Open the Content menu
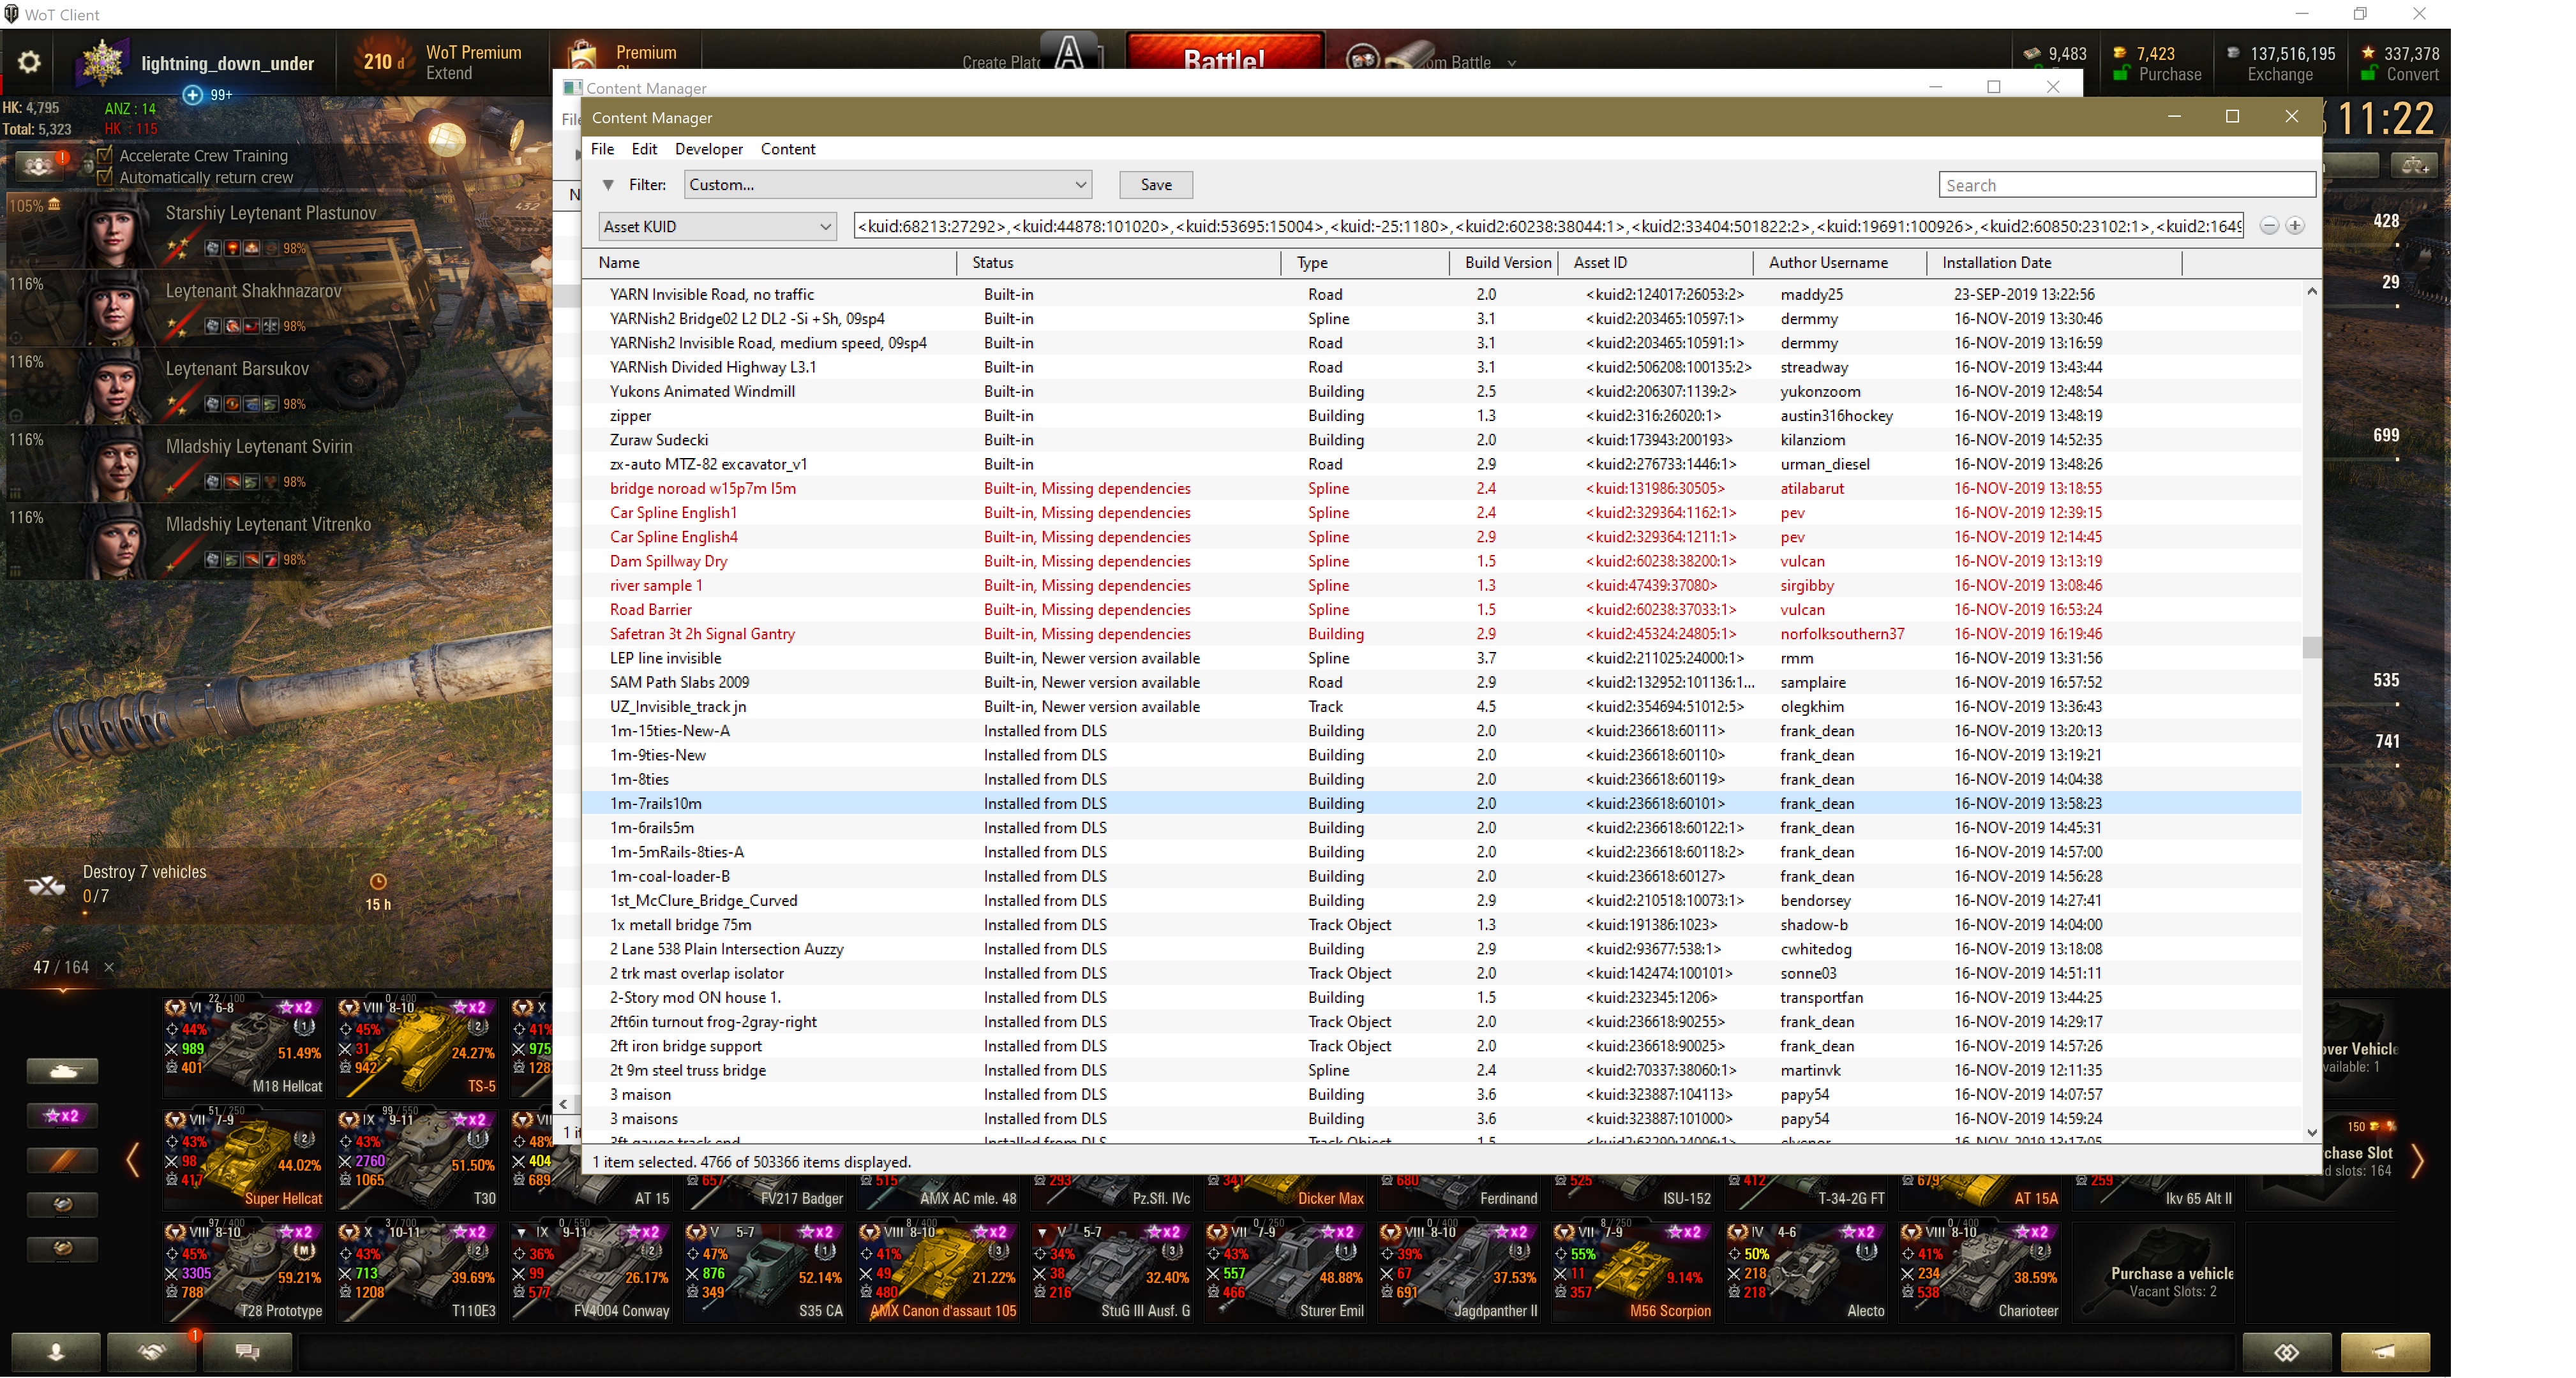 tap(788, 149)
